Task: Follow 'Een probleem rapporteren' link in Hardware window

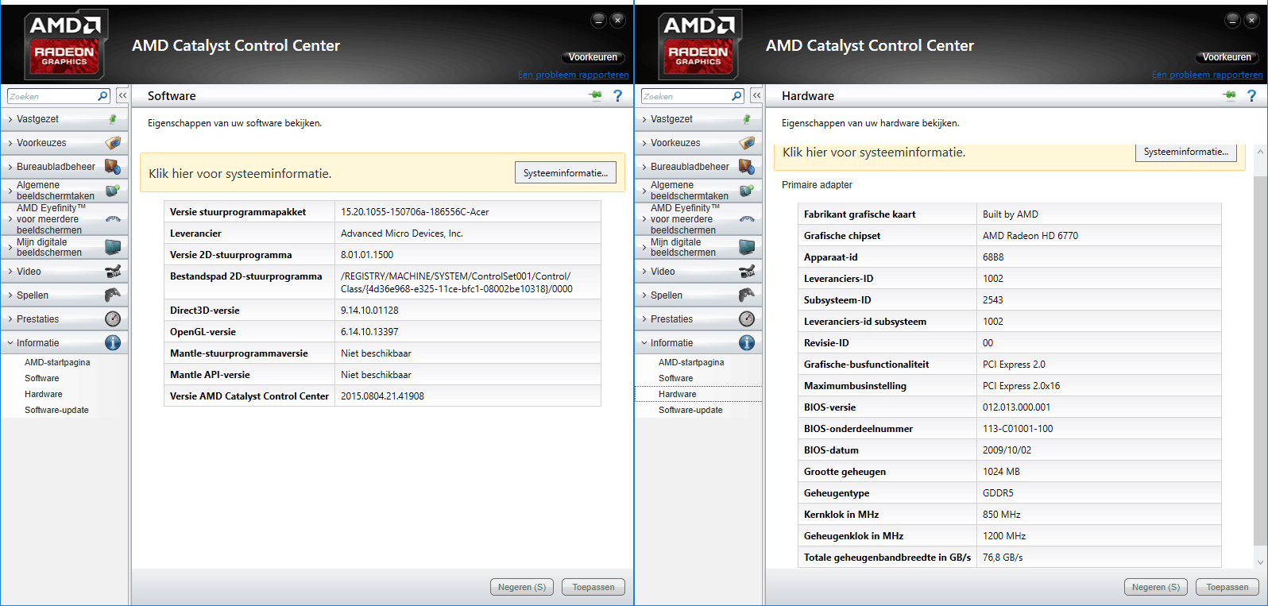Action: coord(1208,75)
